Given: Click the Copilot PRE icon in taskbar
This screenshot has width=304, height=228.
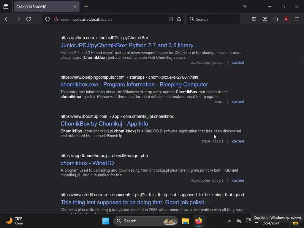Looking at the screenshot, I should [x=295, y=223].
